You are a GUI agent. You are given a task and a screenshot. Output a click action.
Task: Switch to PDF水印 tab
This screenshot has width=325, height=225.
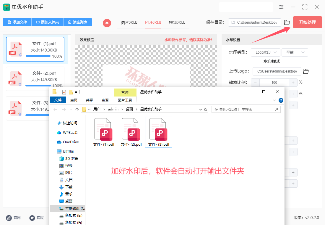153,22
